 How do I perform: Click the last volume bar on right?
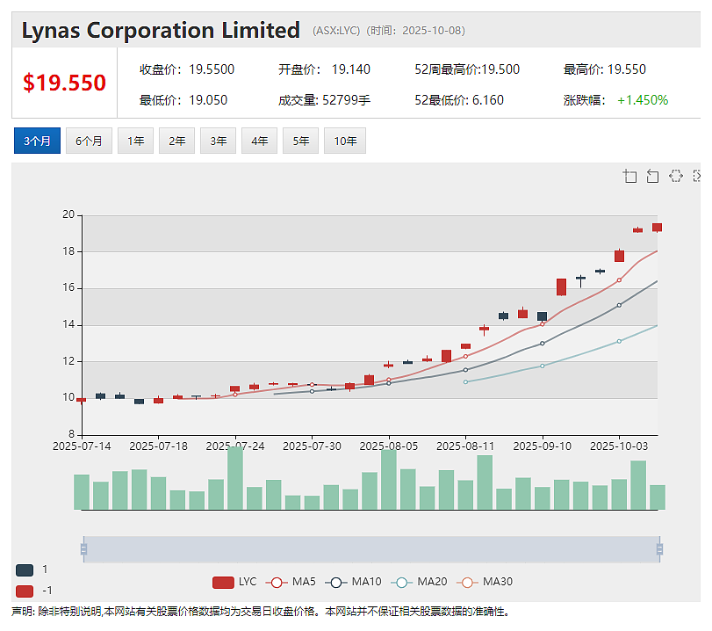(x=658, y=497)
